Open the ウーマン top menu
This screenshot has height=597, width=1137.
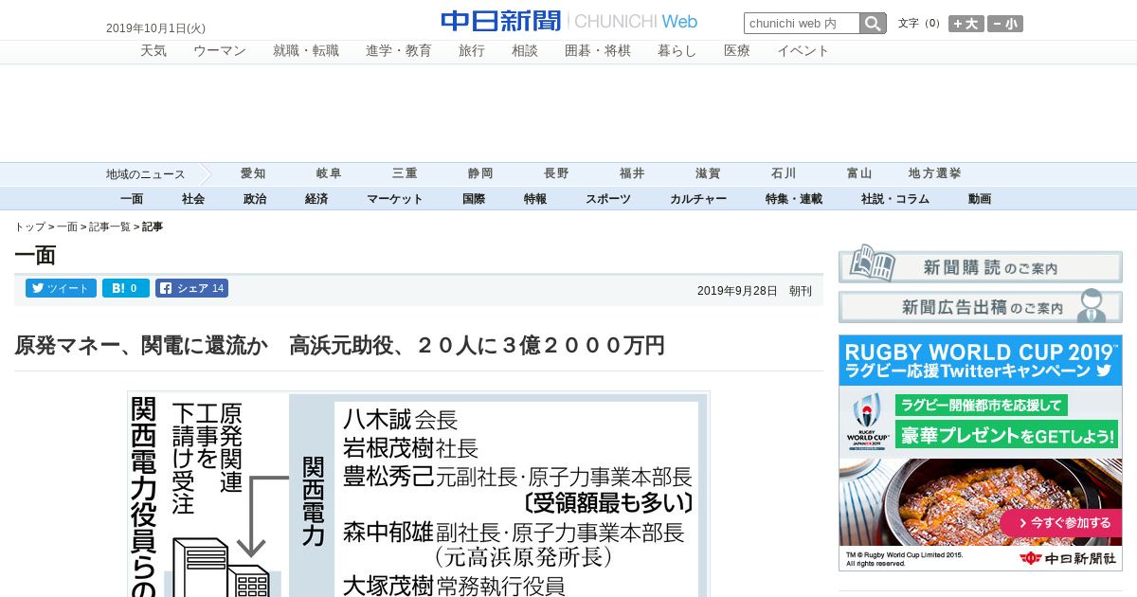click(220, 51)
